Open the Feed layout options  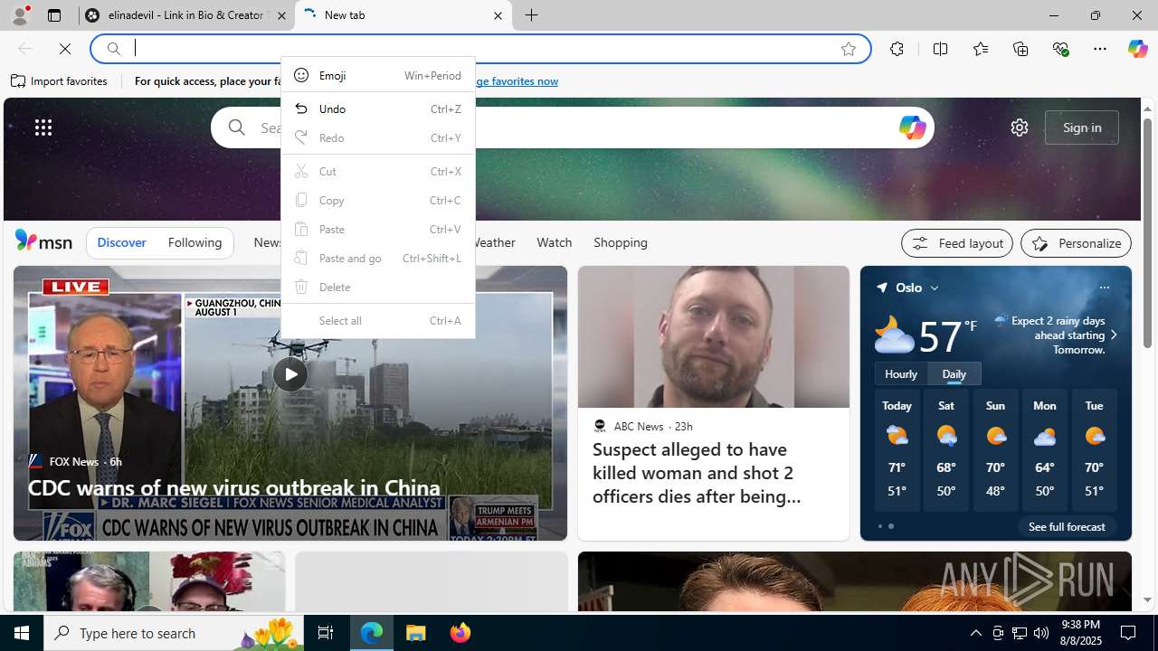pos(956,243)
